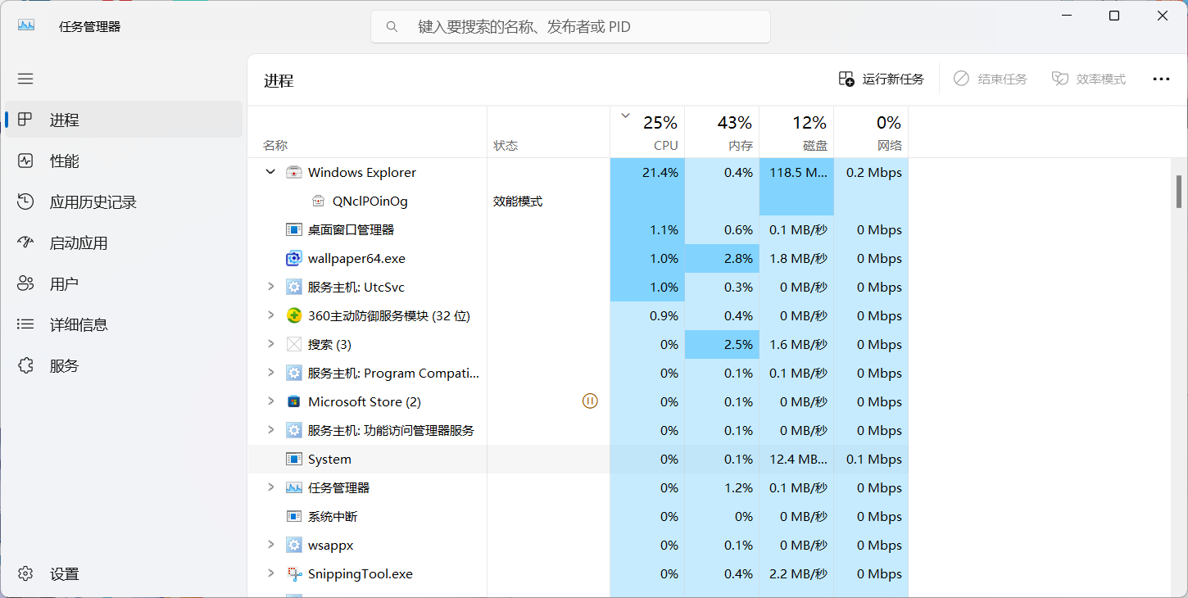
Task: Open the Users (用户) sidebar icon
Action: pyautogui.click(x=25, y=283)
